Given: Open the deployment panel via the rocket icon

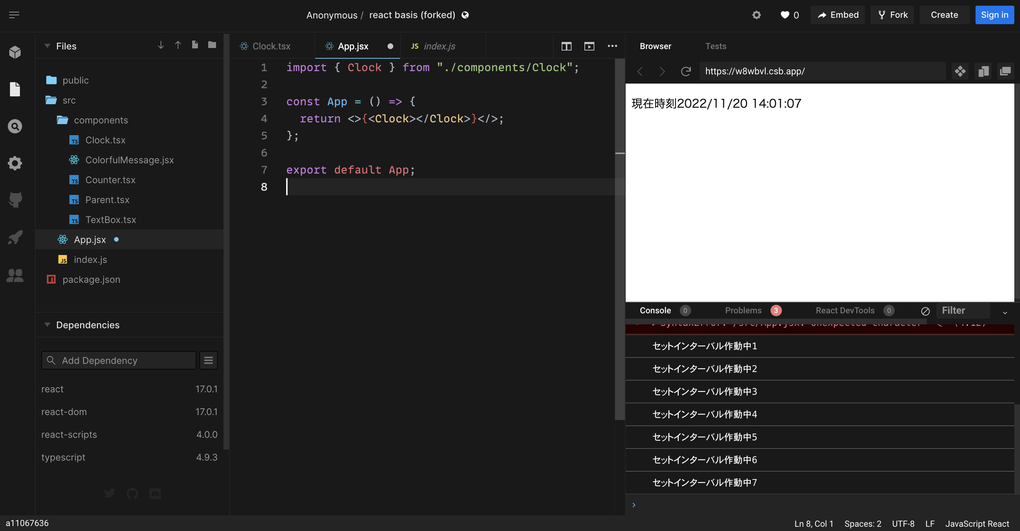Looking at the screenshot, I should coord(15,237).
